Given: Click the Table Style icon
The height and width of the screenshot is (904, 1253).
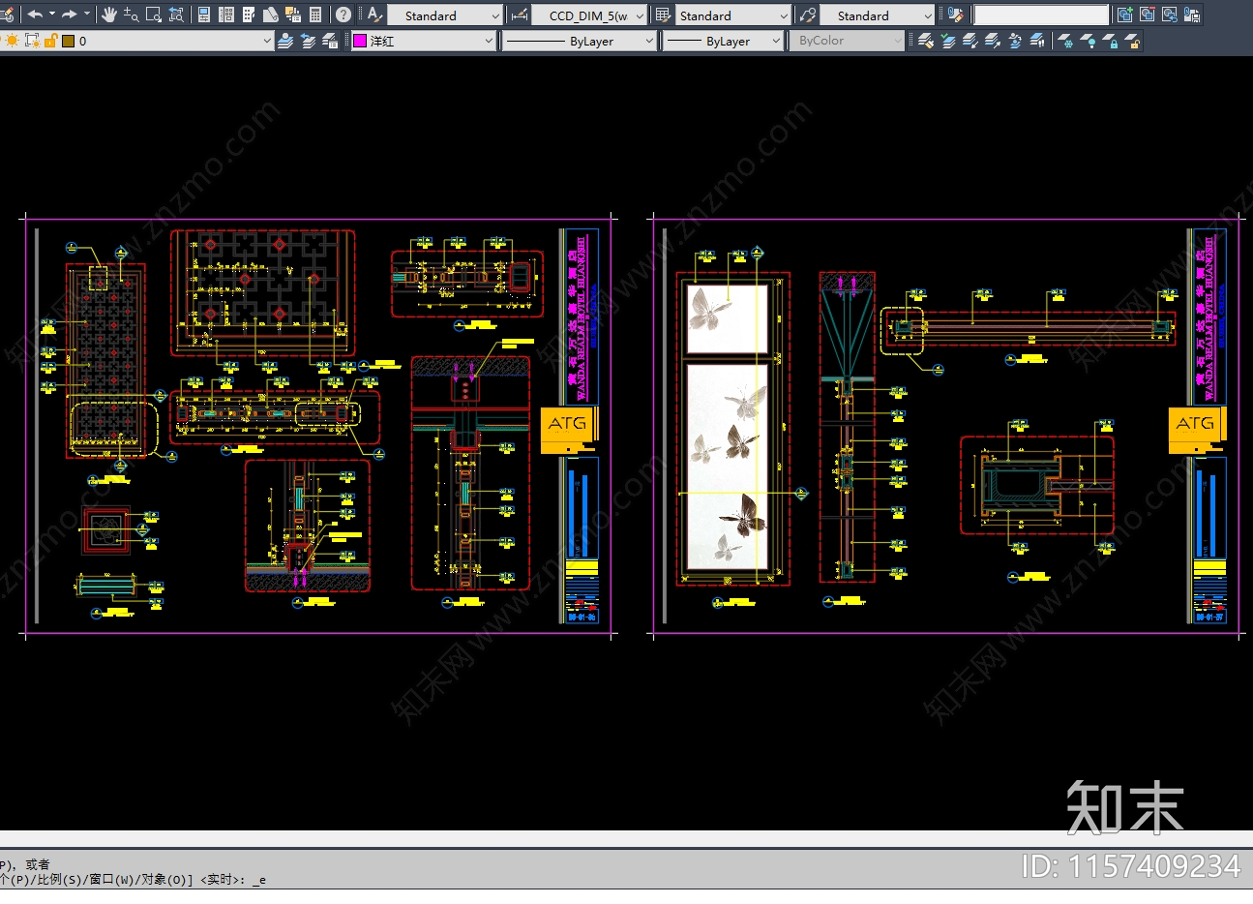Looking at the screenshot, I should tap(663, 15).
